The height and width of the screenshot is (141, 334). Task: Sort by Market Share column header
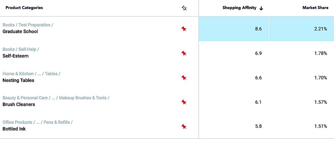point(315,8)
